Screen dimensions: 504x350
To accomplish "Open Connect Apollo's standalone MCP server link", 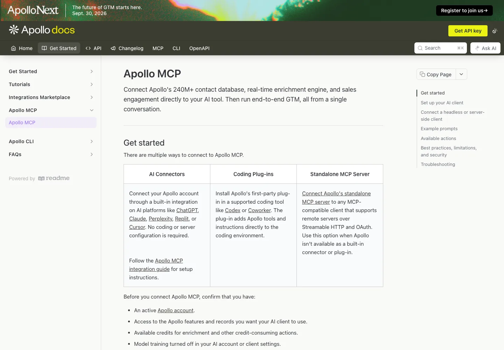I will coord(336,198).
